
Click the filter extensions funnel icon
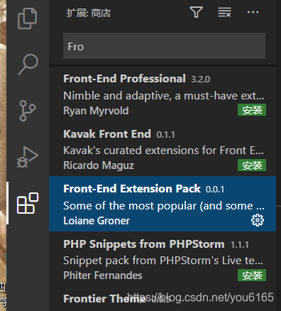pyautogui.click(x=196, y=12)
